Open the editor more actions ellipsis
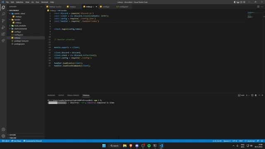The width and height of the screenshot is (265, 149). coord(262,7)
